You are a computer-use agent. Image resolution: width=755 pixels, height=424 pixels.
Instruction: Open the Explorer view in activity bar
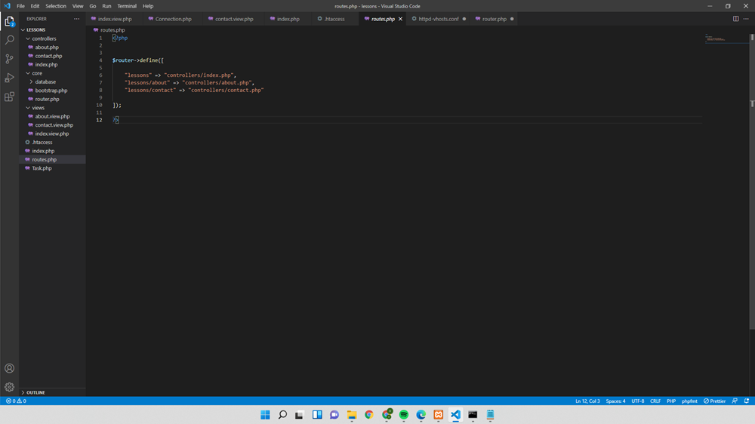coord(9,21)
